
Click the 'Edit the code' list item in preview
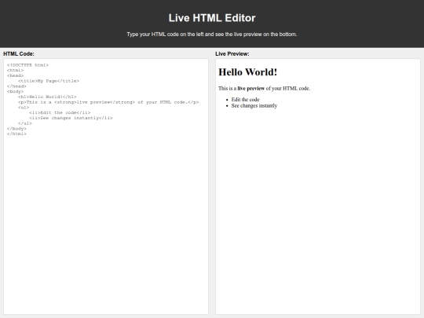[x=245, y=100]
